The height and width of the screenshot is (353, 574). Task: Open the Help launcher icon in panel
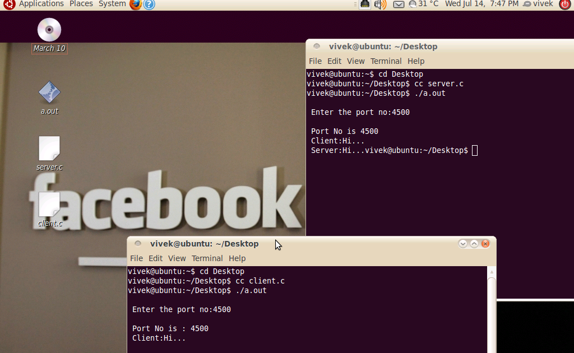[149, 4]
